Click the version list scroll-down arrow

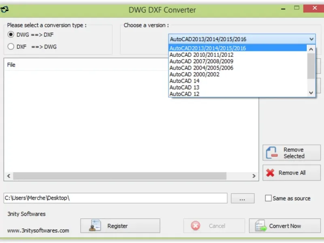311,93
